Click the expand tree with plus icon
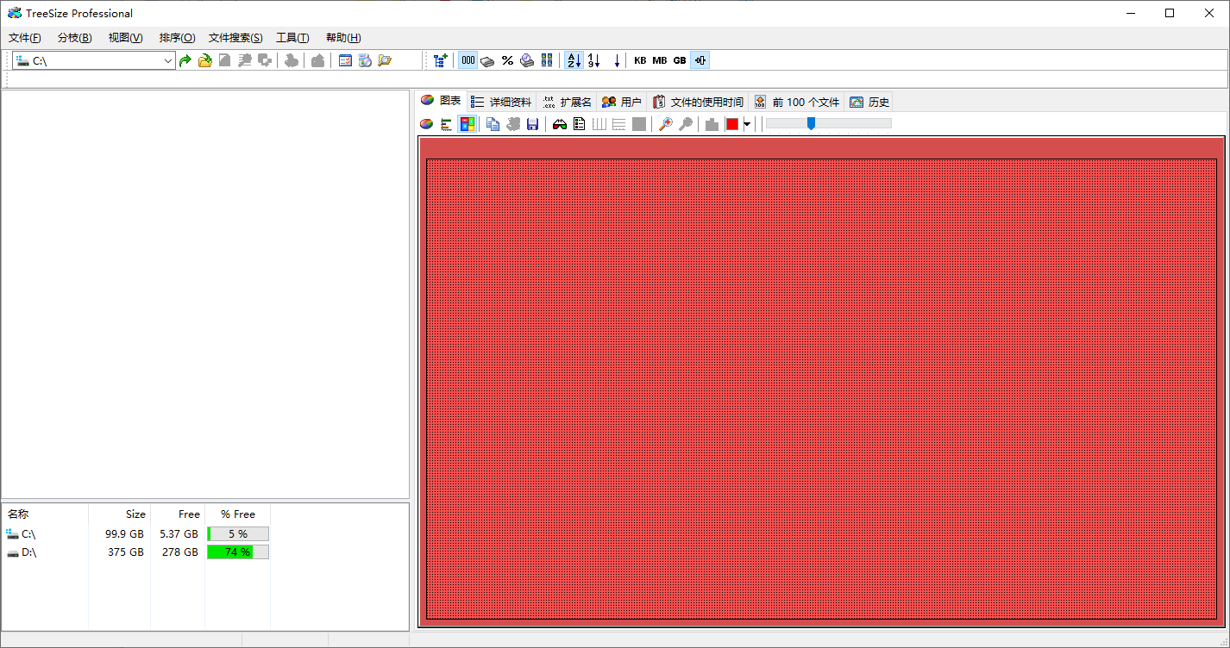 (x=441, y=60)
